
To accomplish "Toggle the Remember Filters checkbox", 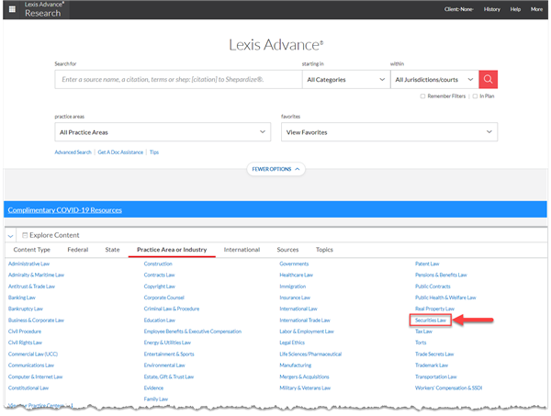I will coord(422,96).
